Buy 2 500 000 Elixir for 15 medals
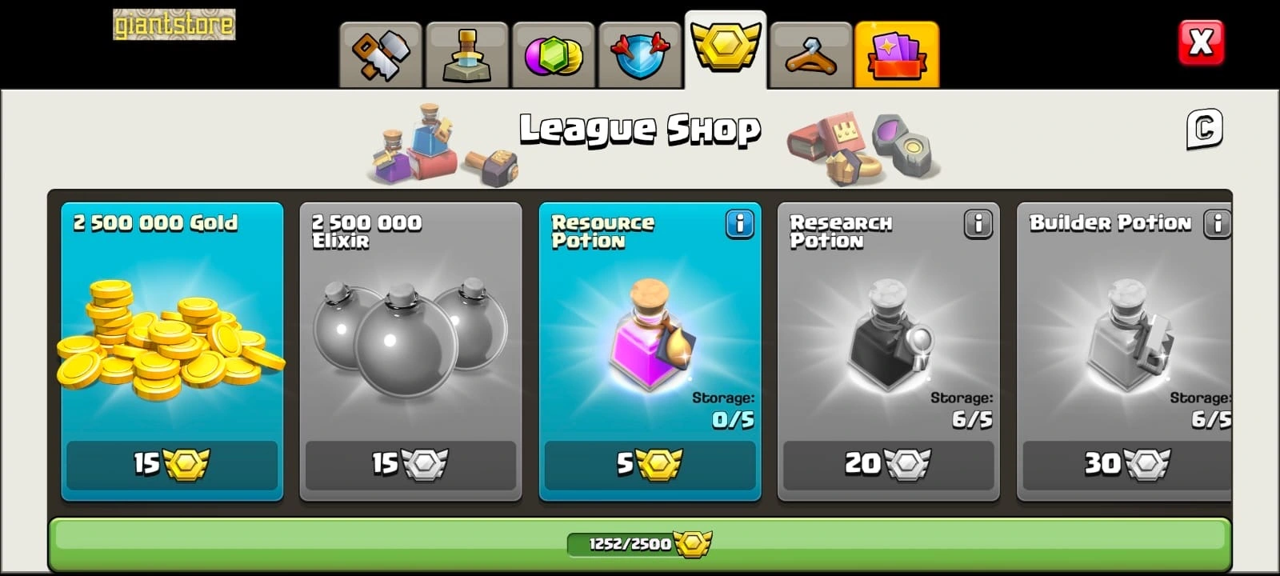1280x576 pixels. pos(410,464)
